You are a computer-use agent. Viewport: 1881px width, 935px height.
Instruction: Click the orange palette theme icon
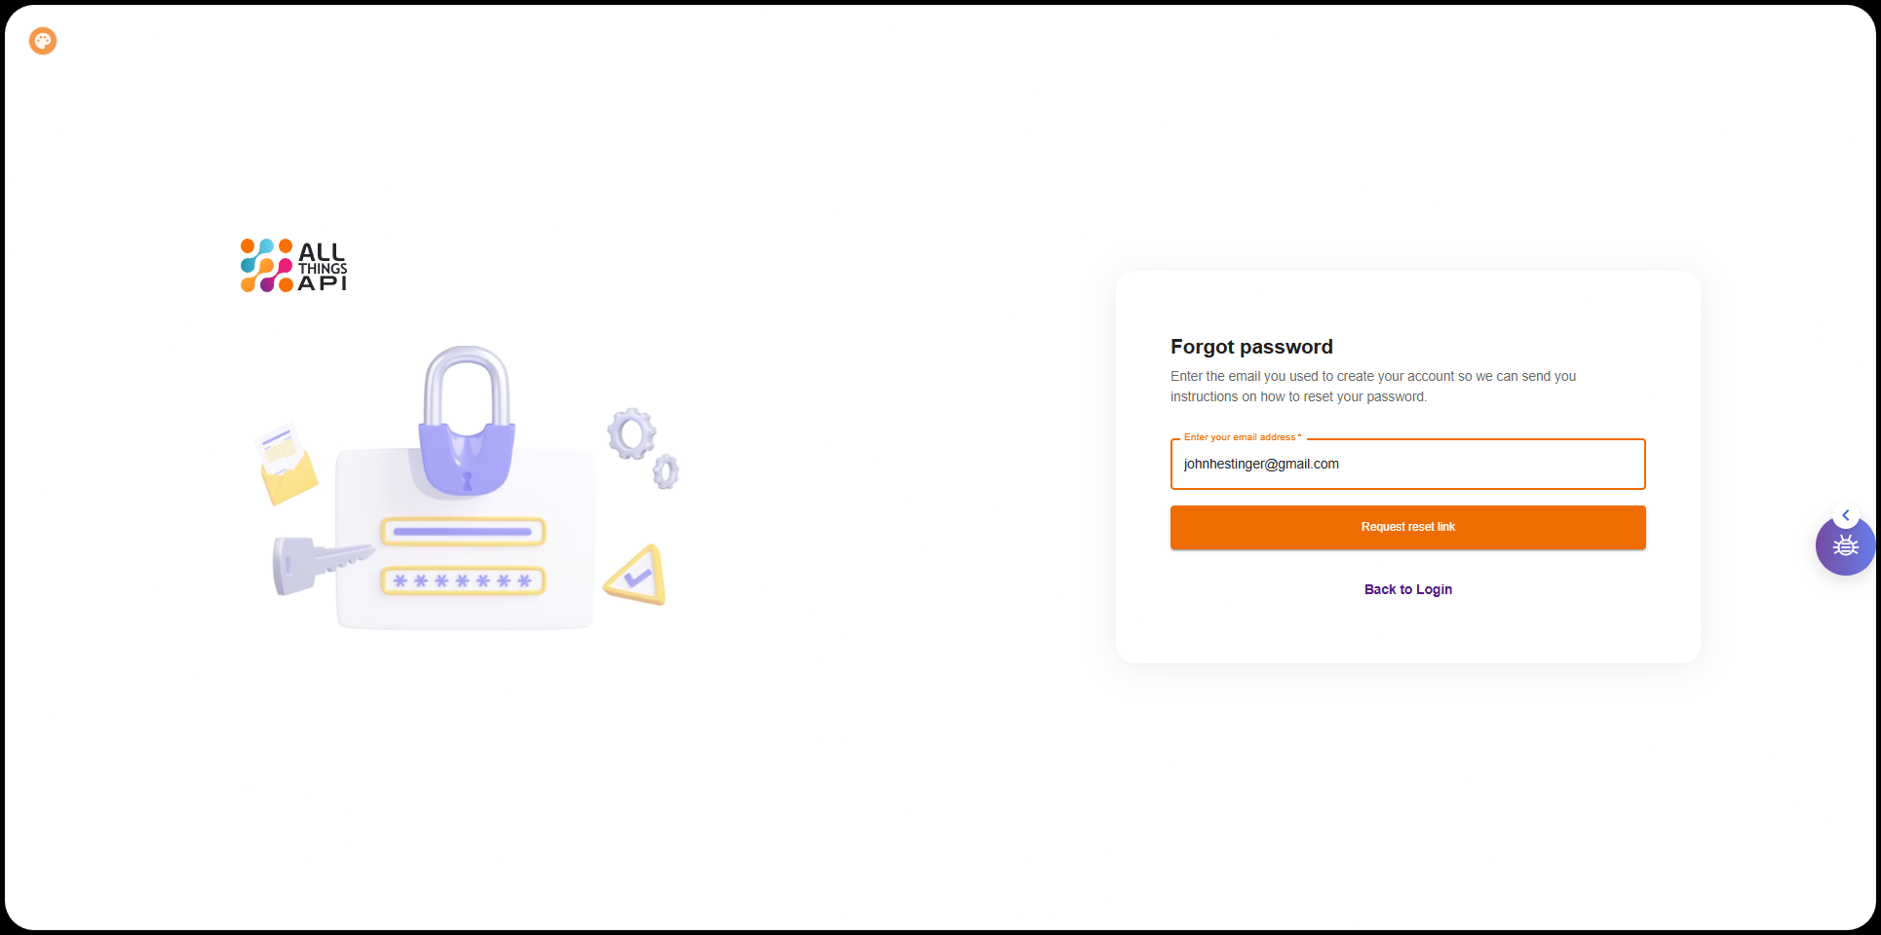(43, 41)
